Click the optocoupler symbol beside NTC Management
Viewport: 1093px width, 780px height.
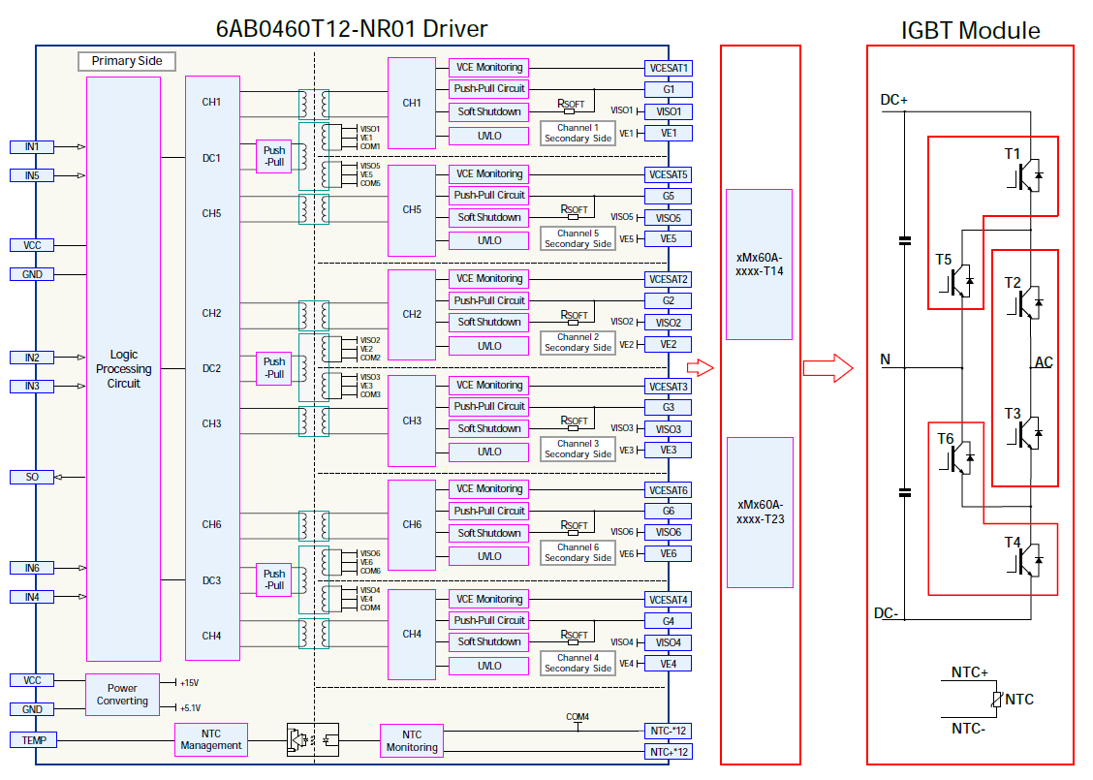click(312, 739)
